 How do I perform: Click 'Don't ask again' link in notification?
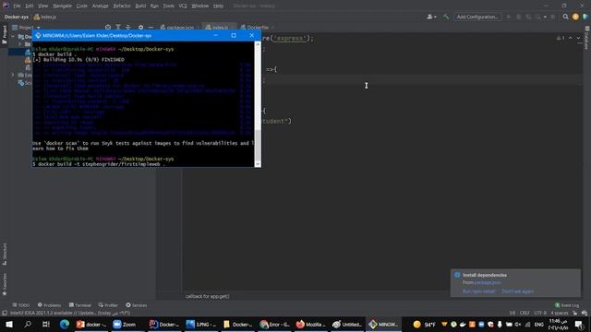pyautogui.click(x=517, y=291)
